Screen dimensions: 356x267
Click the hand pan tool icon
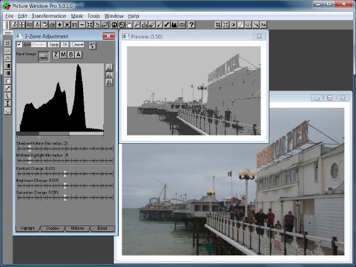pos(129,25)
